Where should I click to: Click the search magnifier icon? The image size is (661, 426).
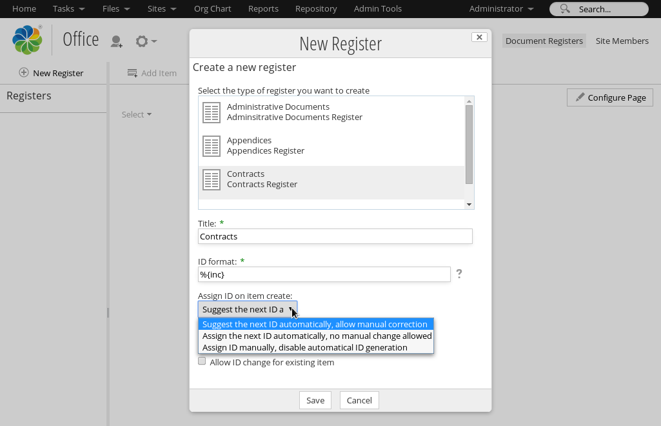point(565,9)
